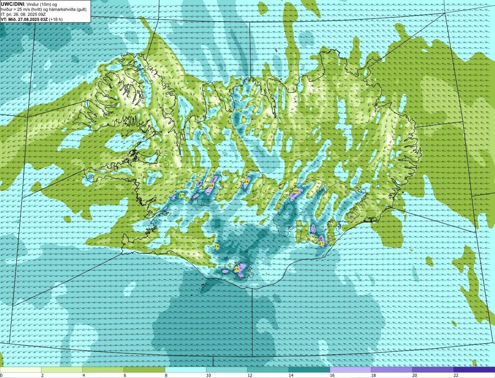Click the 4–6 m/s light green legend swatch
The image size is (495, 378).
tap(103, 369)
